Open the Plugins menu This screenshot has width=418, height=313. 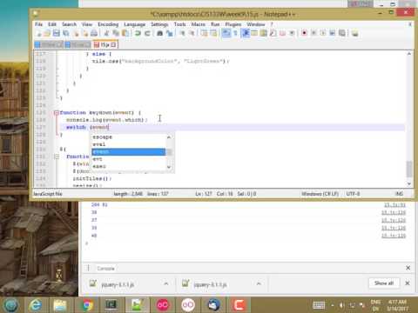[233, 24]
